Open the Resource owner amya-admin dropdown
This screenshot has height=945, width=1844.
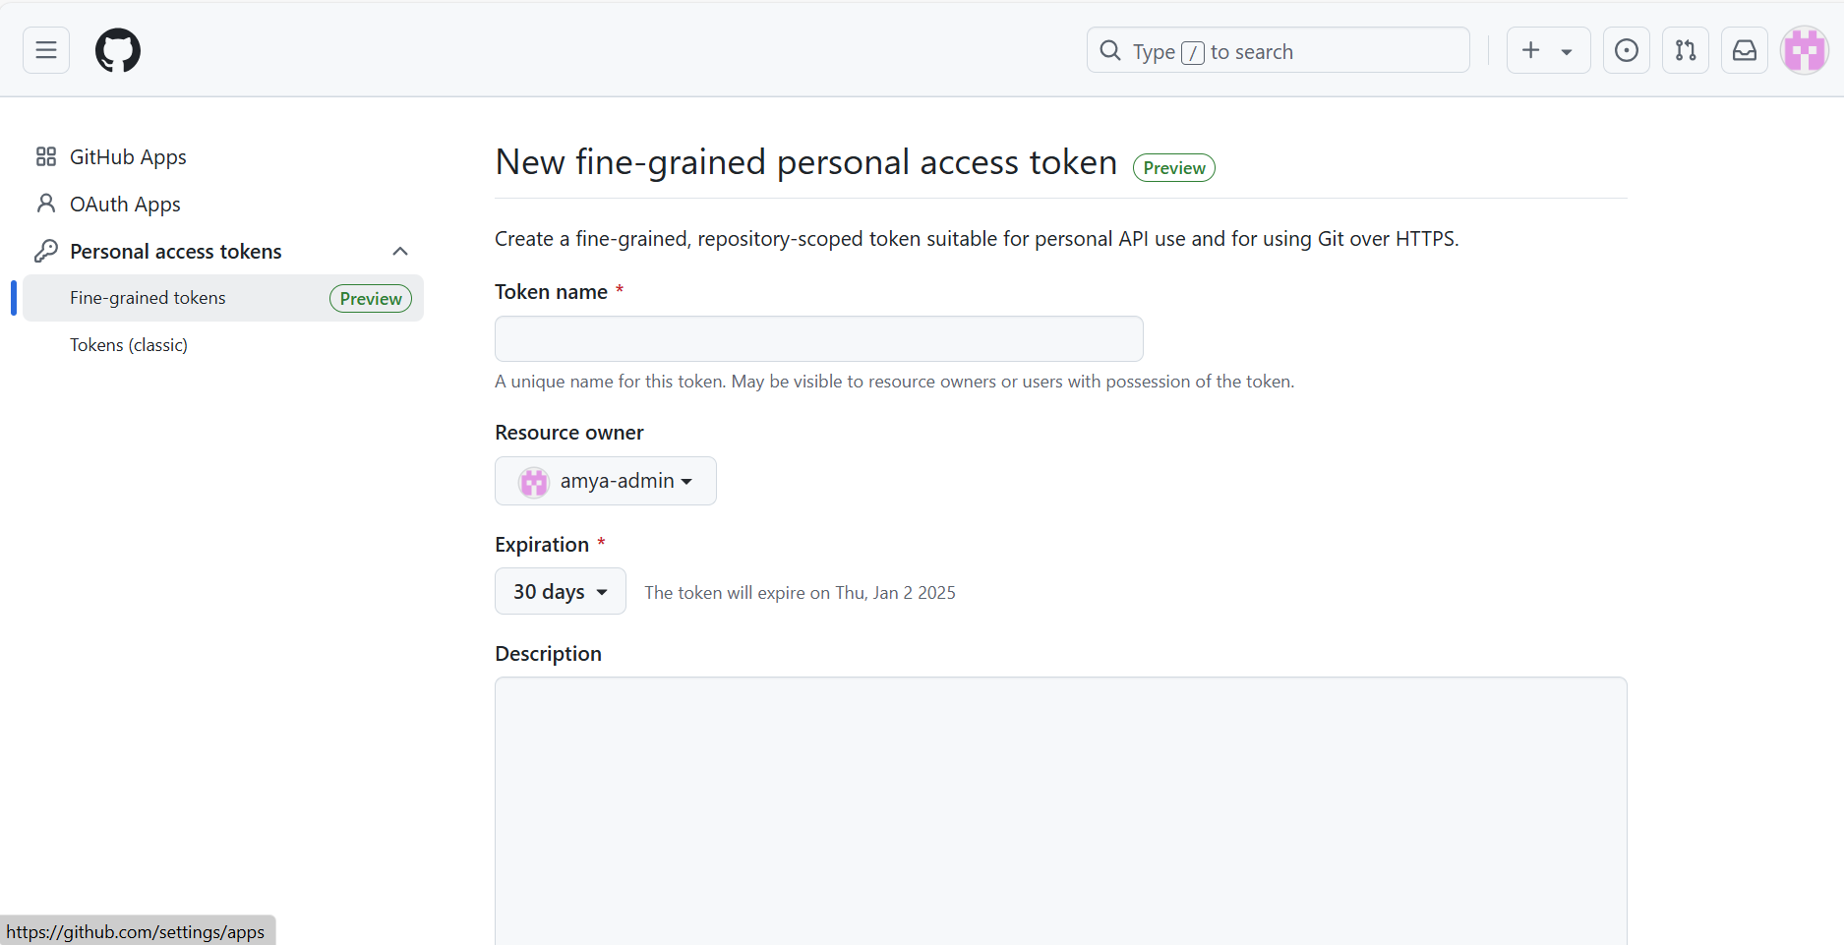click(606, 481)
